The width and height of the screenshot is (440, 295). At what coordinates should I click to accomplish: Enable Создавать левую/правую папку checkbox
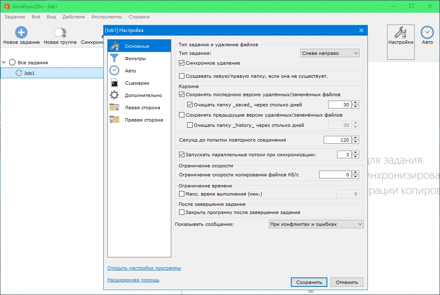[181, 76]
